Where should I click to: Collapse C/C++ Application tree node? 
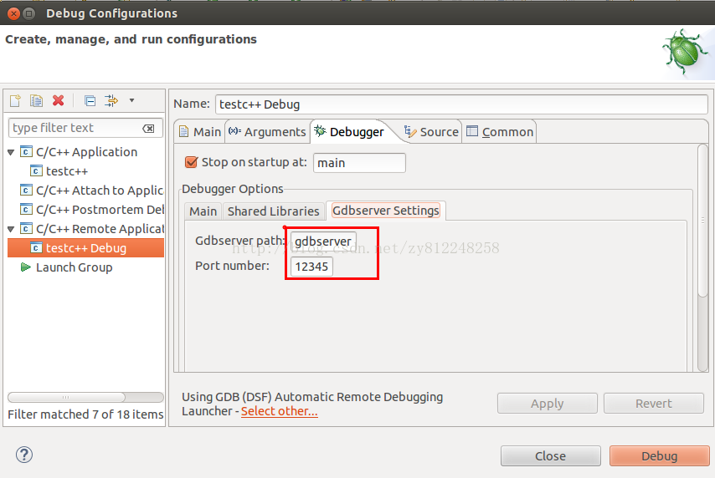coord(11,152)
